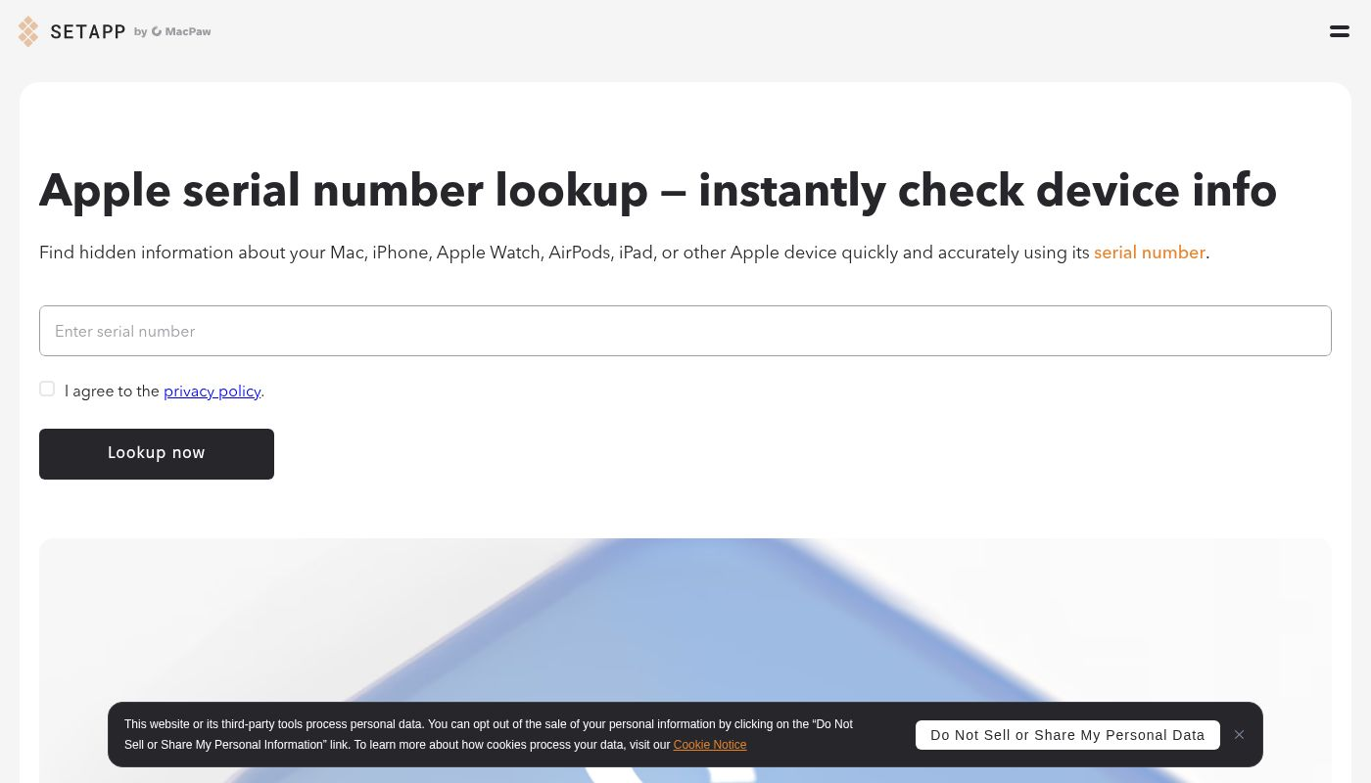1371x783 pixels.
Task: Click 'Do Not Sell or Share My Personal Data'
Action: 1067,735
